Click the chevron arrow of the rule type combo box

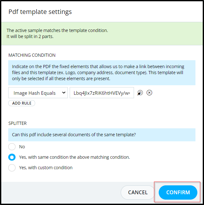tap(64, 93)
